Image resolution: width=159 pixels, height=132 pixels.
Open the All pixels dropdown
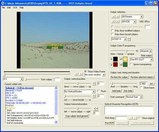click(150, 51)
